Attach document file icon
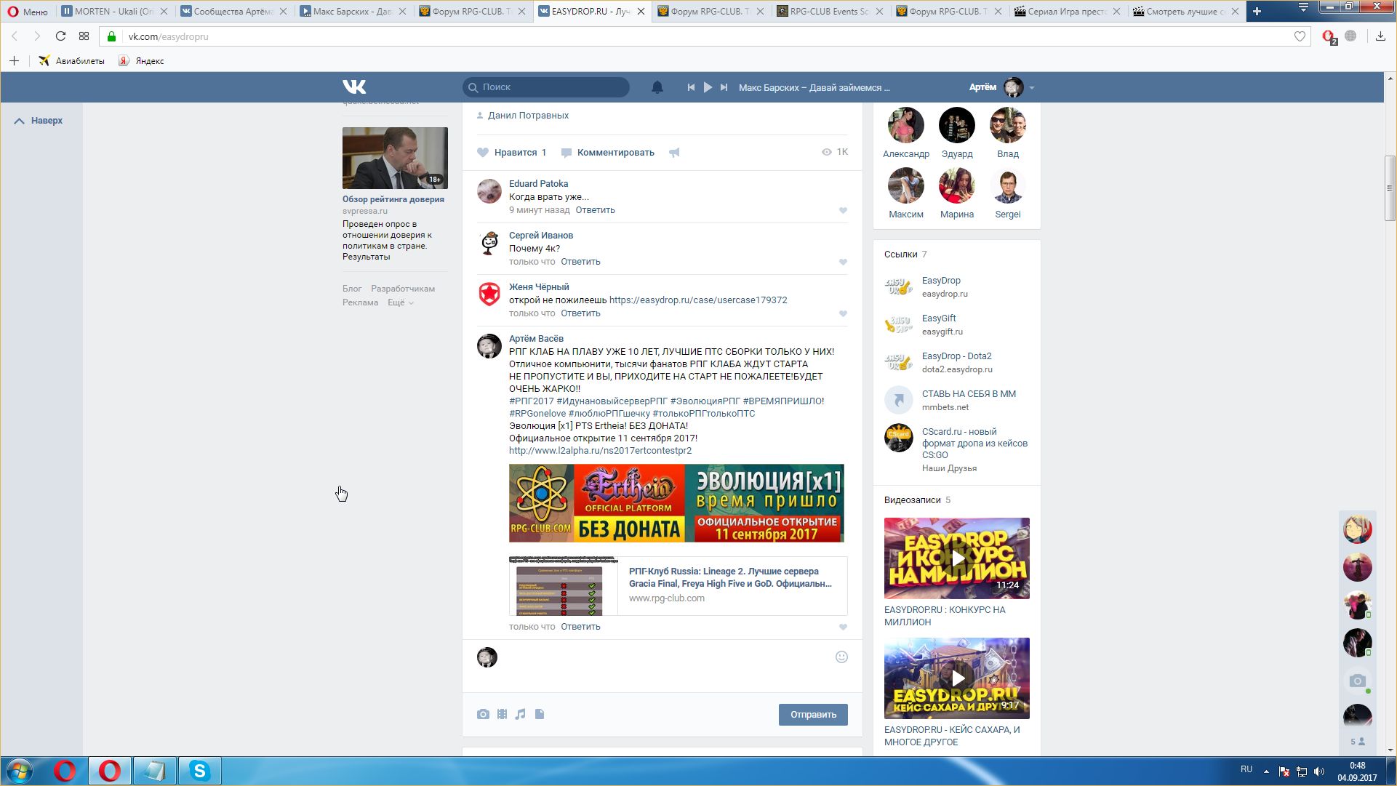 click(x=540, y=715)
